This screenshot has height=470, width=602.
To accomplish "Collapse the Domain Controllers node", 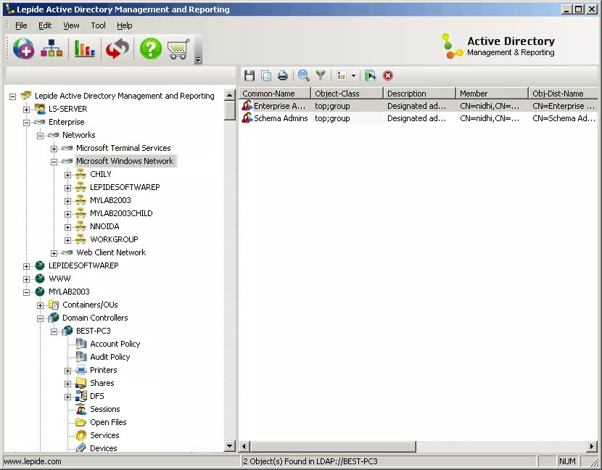I will click(x=41, y=318).
